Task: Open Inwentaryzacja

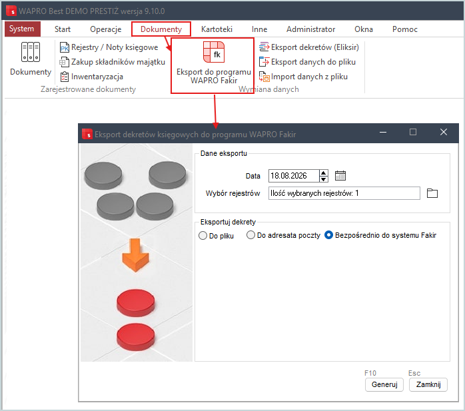Action: click(x=91, y=77)
